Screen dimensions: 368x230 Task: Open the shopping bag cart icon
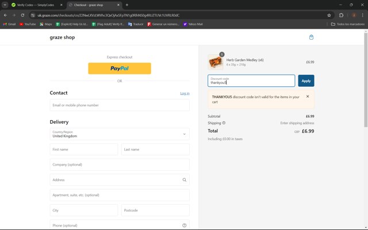[x=311, y=37]
